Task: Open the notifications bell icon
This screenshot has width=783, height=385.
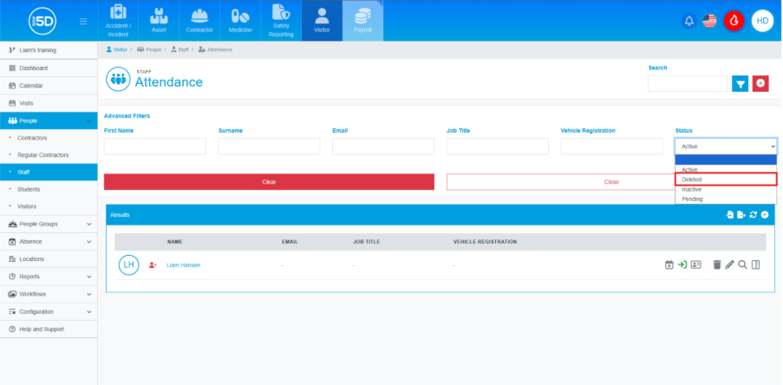Action: click(689, 21)
